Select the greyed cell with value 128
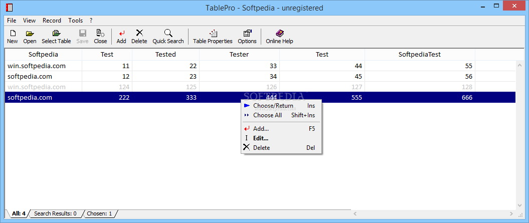 pos(420,87)
